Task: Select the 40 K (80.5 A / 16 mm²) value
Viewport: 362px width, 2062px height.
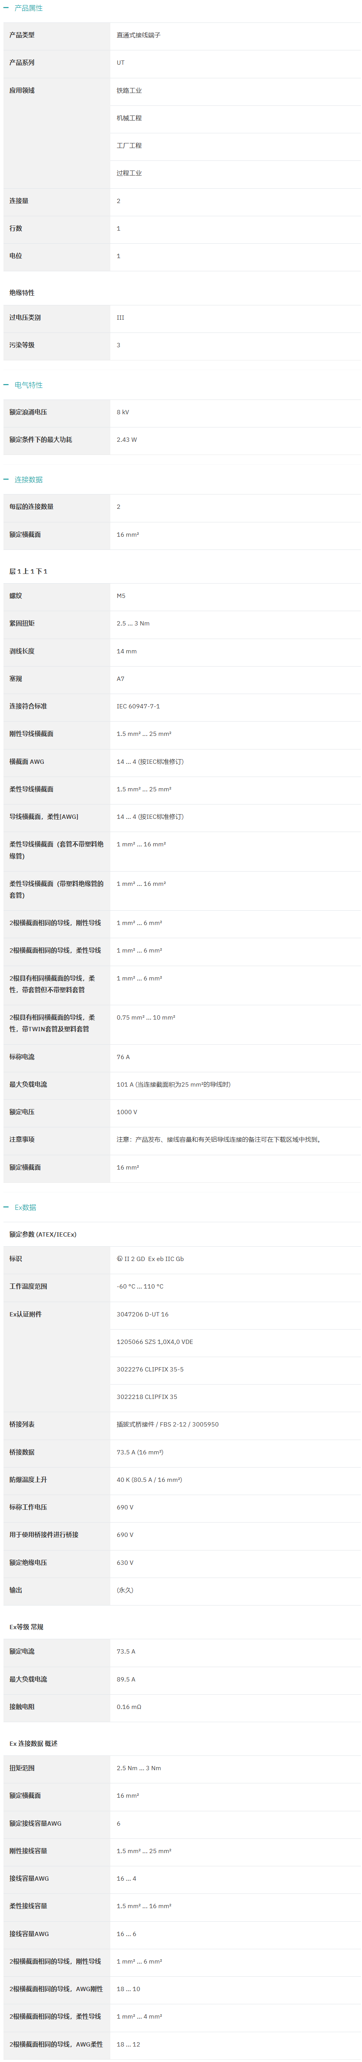Action: pos(149,1480)
